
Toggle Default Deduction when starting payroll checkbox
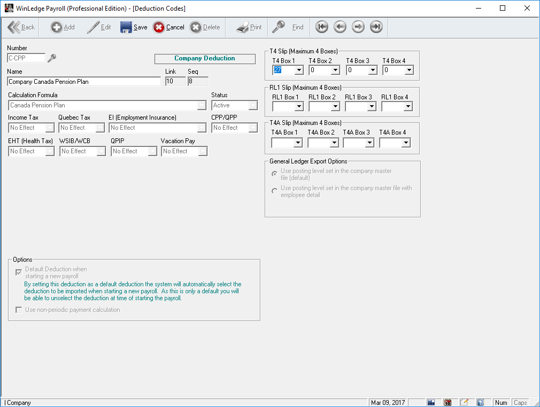(x=19, y=272)
